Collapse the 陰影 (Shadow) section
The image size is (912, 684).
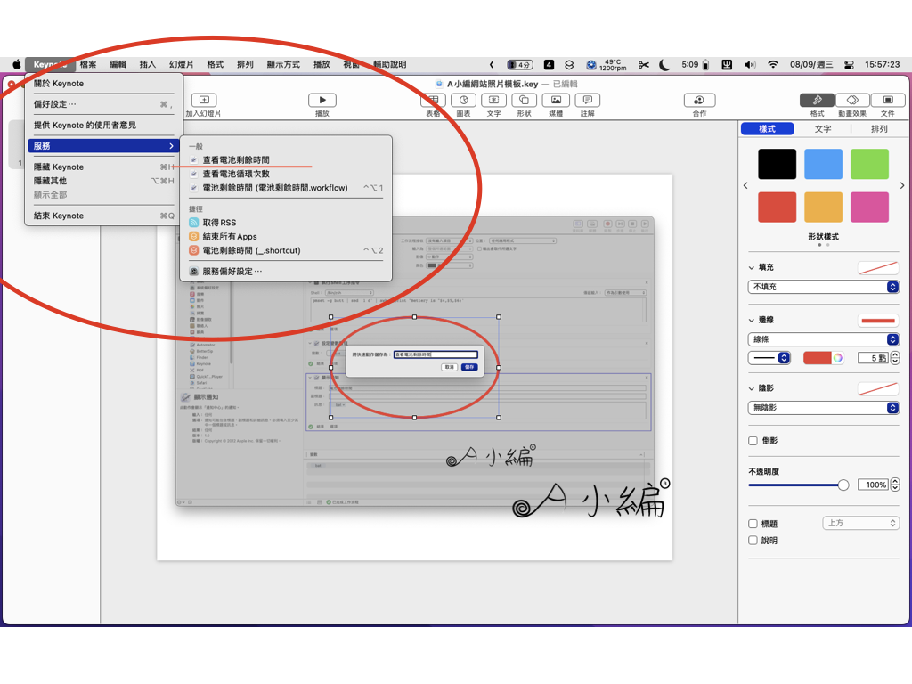click(752, 388)
